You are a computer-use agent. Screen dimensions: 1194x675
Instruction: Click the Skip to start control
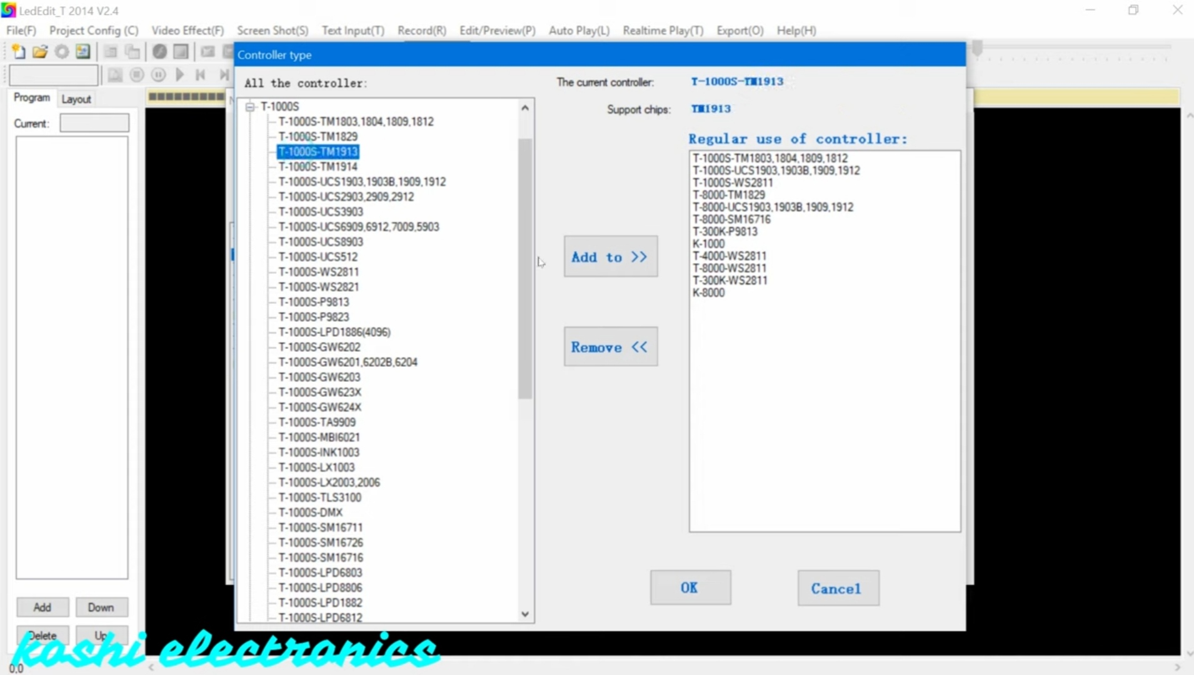point(201,75)
